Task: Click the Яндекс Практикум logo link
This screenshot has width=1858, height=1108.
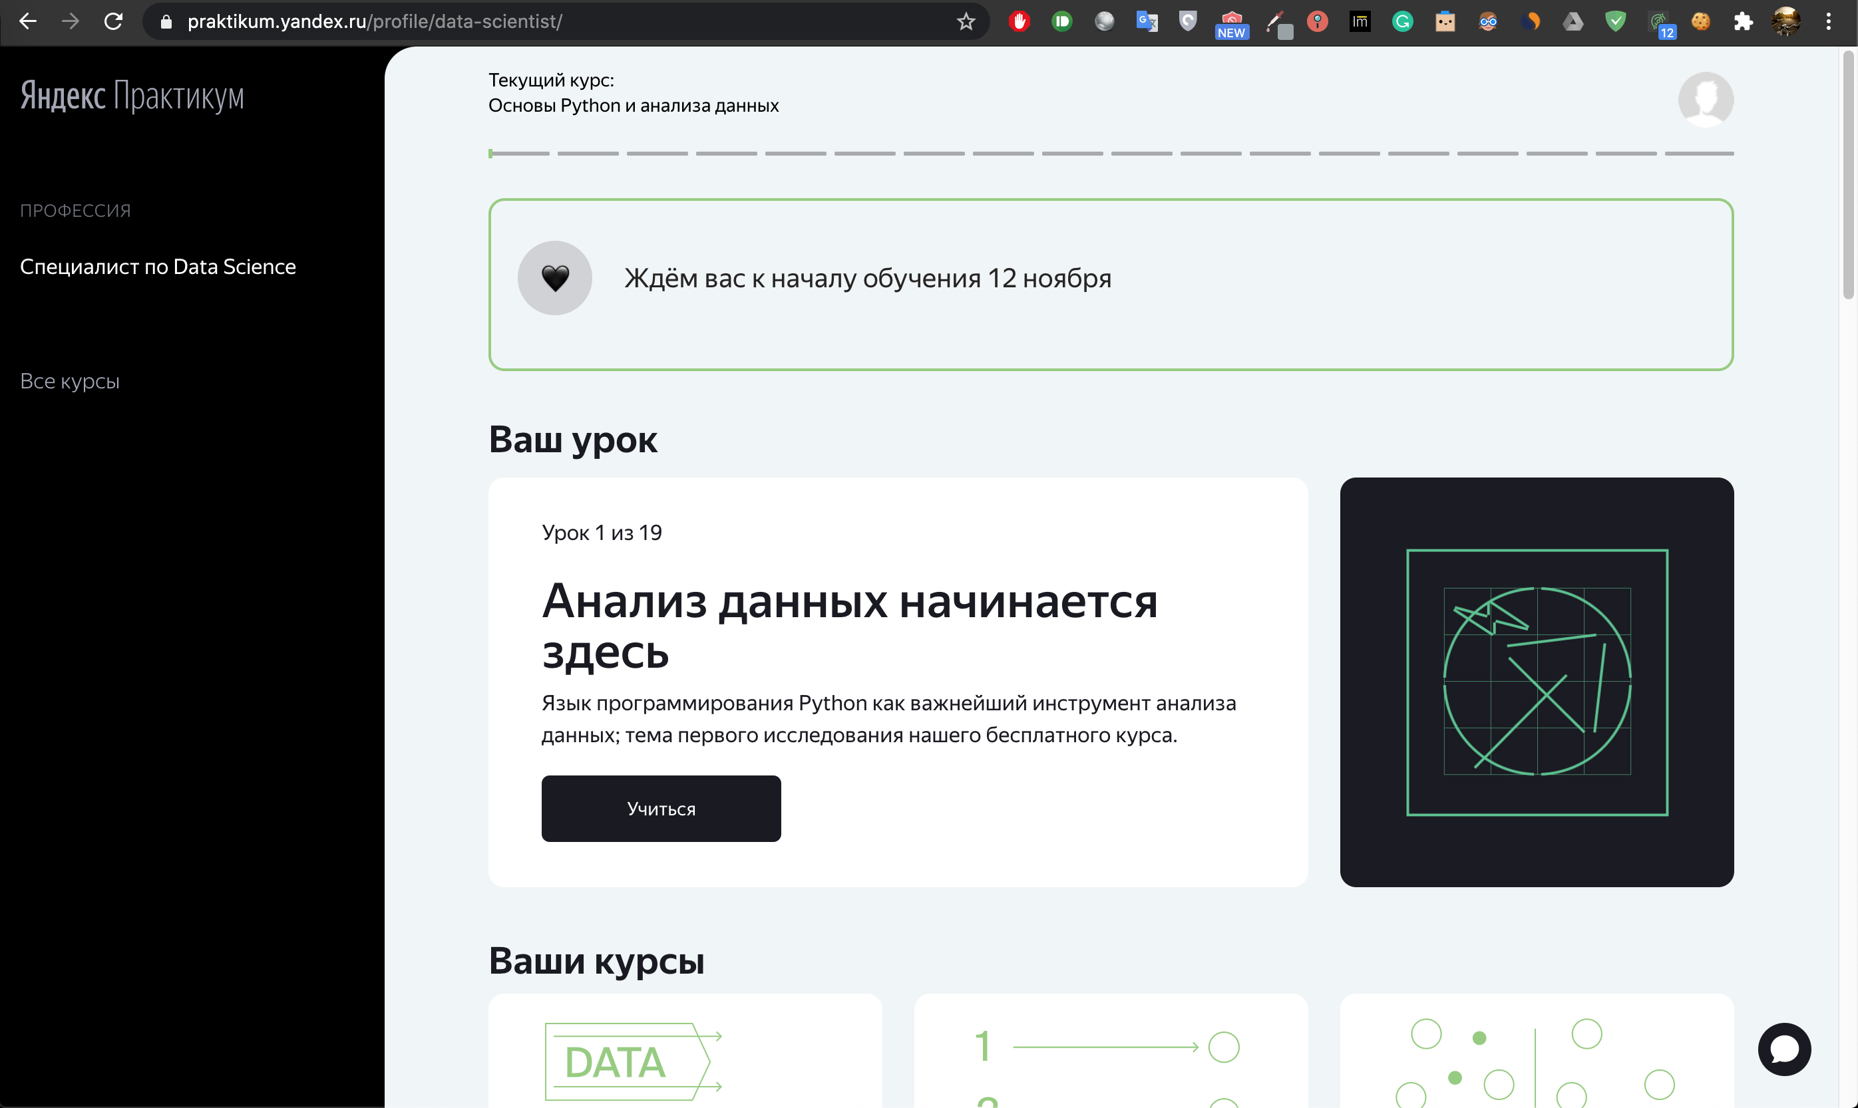Action: pos(132,96)
